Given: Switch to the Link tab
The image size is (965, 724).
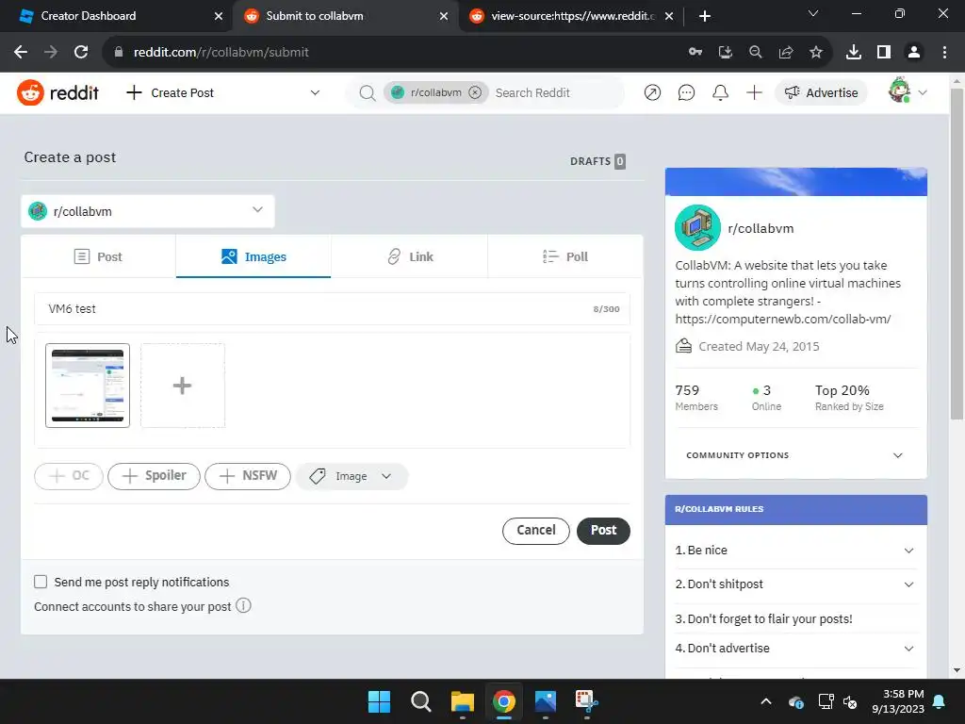Looking at the screenshot, I should click(410, 256).
